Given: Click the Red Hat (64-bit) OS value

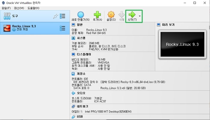Looking at the screenshot, I should (96, 33).
